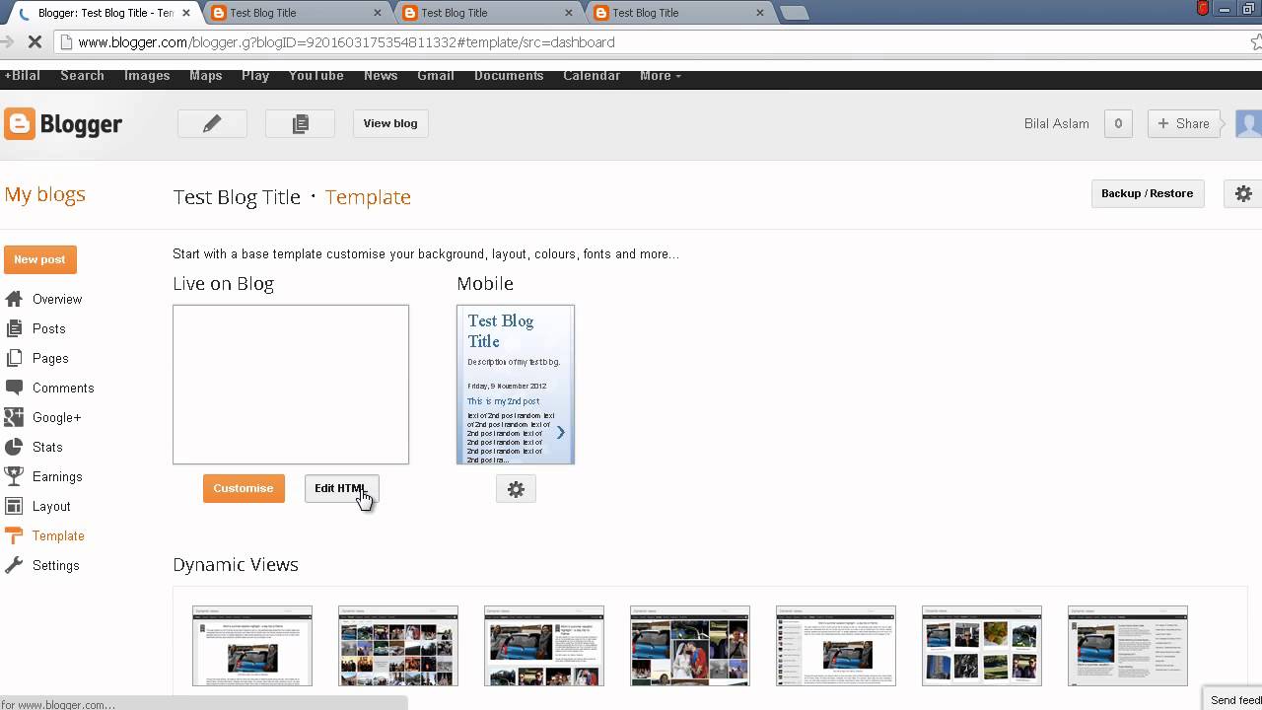Click the Edit HTML button
The image size is (1262, 710).
coord(341,488)
